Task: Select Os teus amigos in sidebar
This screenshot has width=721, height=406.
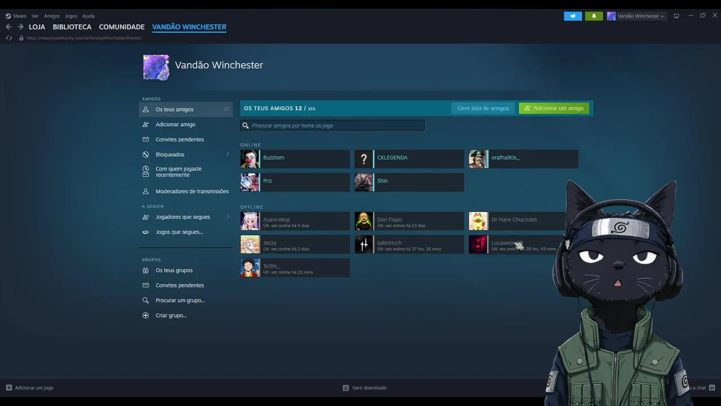Action: 186,109
